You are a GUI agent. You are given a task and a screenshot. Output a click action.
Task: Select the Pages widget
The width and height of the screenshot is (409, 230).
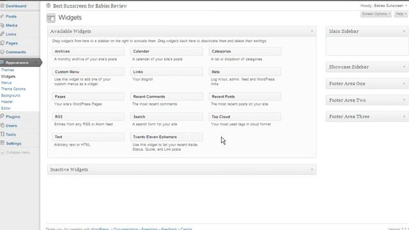pyautogui.click(x=88, y=96)
